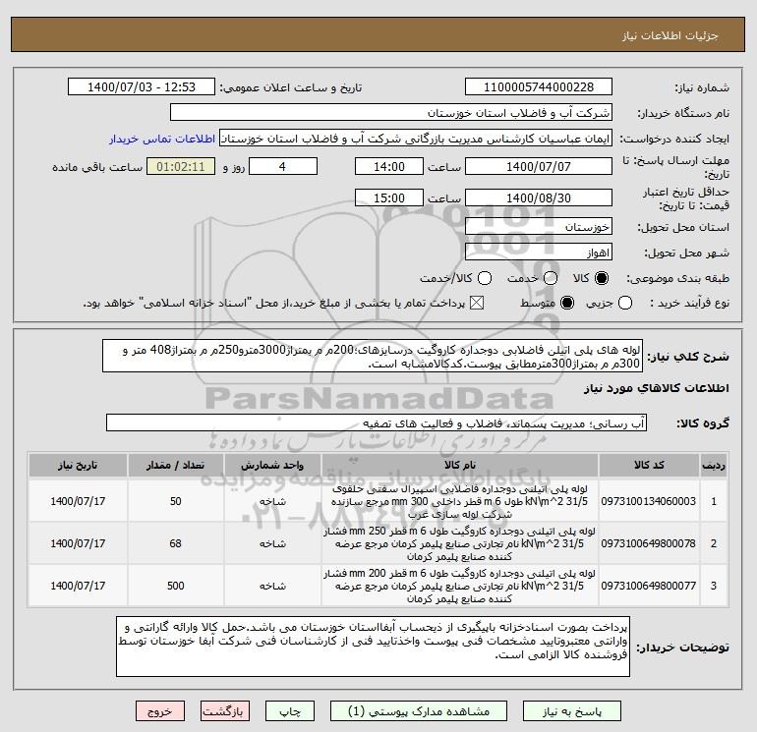Click the need date 1400/07/17 in row 3
The height and width of the screenshot is (732, 757).
tap(78, 586)
